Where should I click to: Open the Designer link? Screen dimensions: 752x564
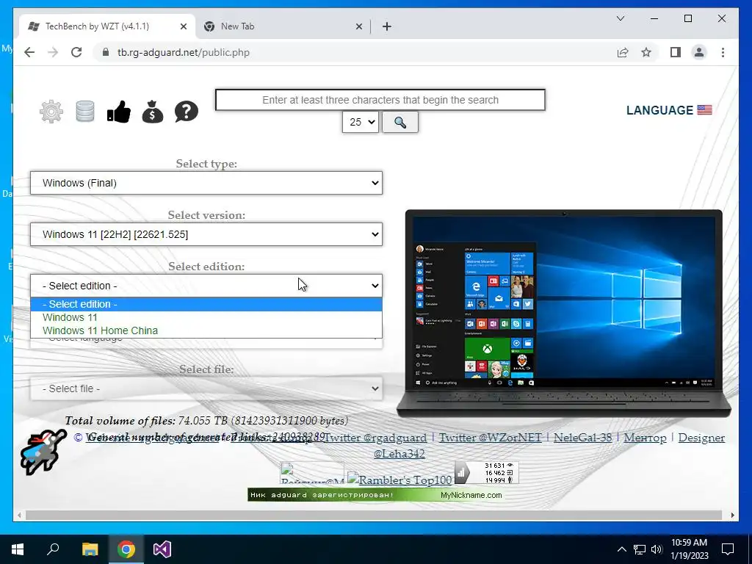701,438
